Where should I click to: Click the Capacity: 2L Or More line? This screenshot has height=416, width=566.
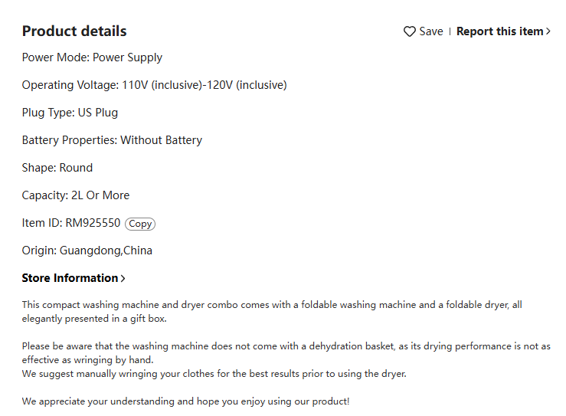pos(76,195)
